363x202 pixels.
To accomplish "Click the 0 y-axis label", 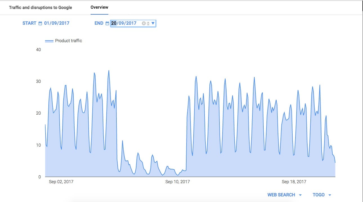I will [40, 177].
